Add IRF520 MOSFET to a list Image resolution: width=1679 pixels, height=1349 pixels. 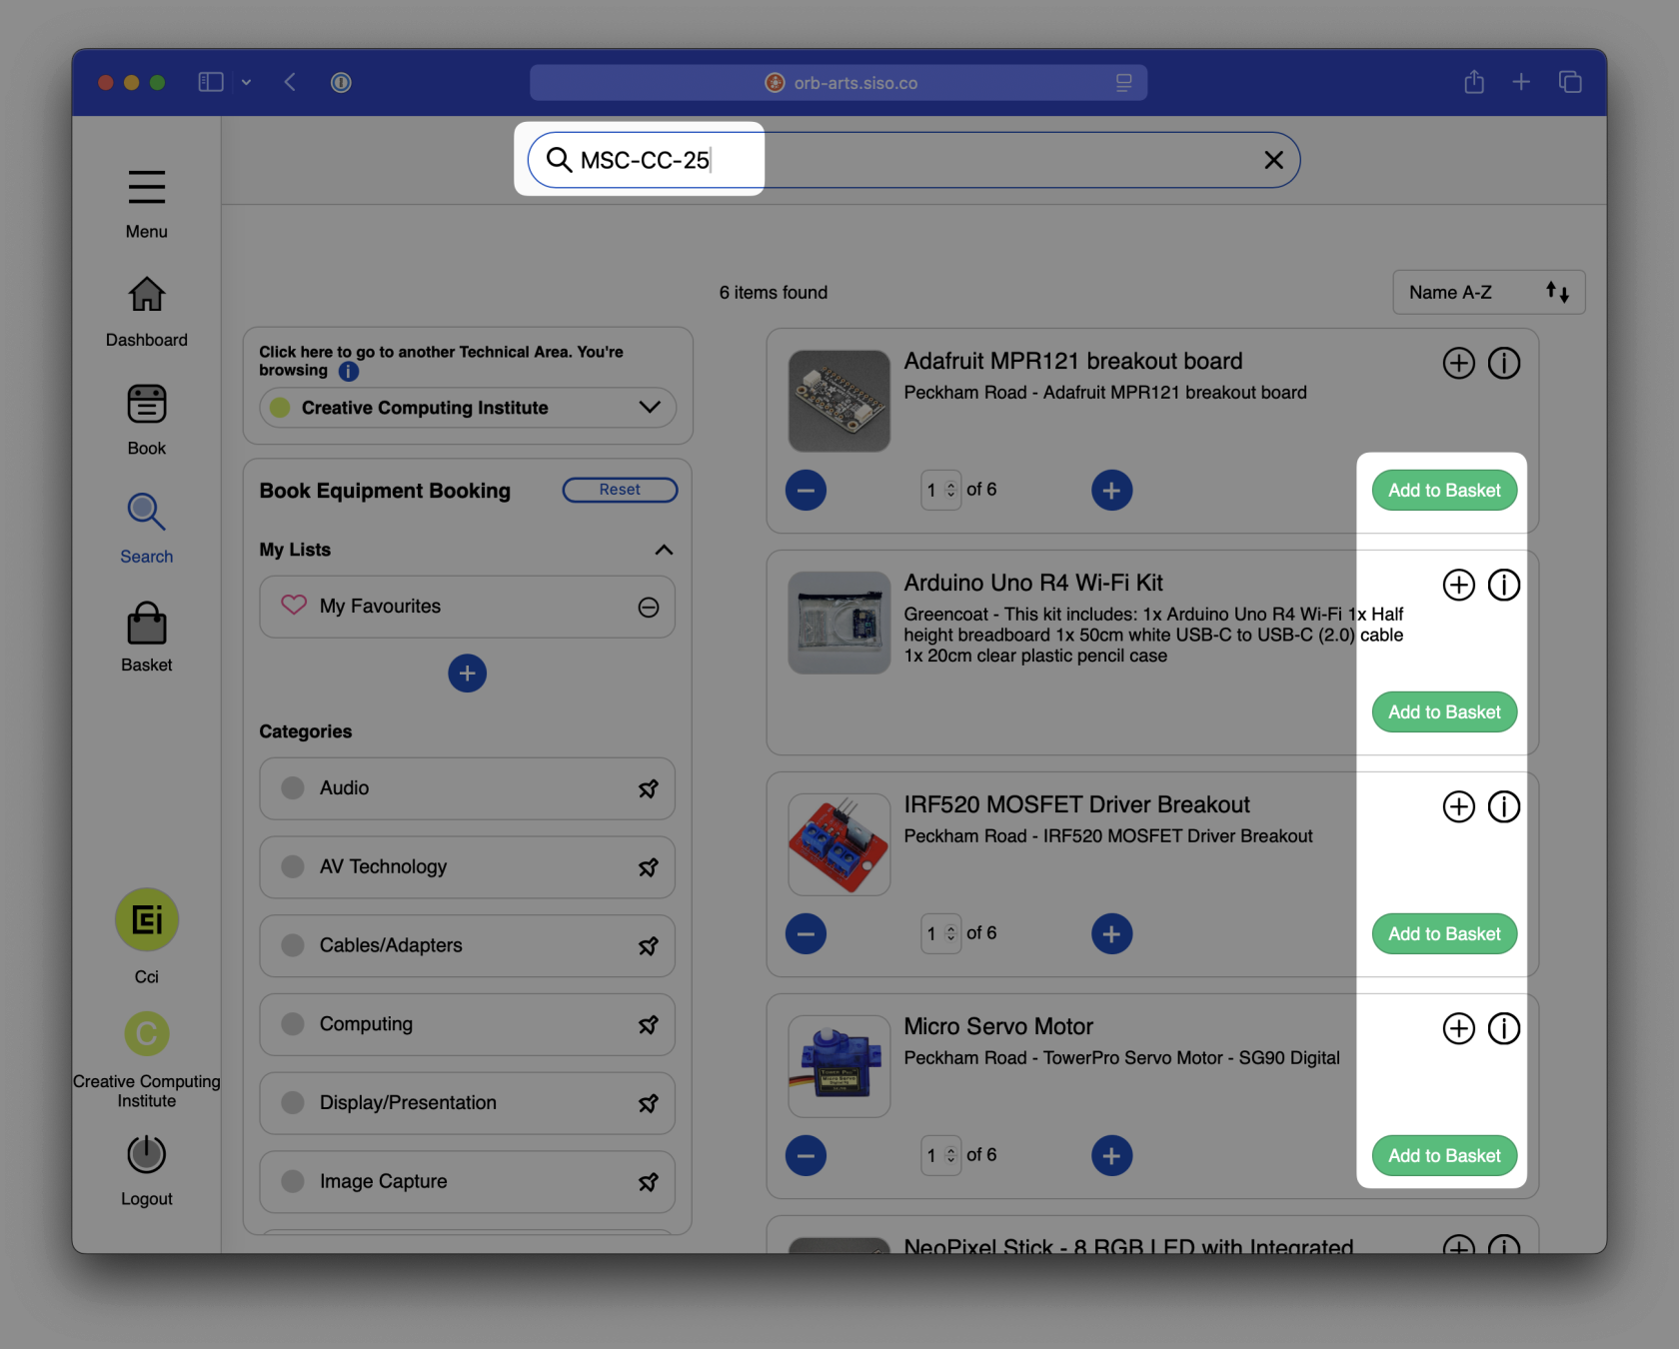point(1458,806)
